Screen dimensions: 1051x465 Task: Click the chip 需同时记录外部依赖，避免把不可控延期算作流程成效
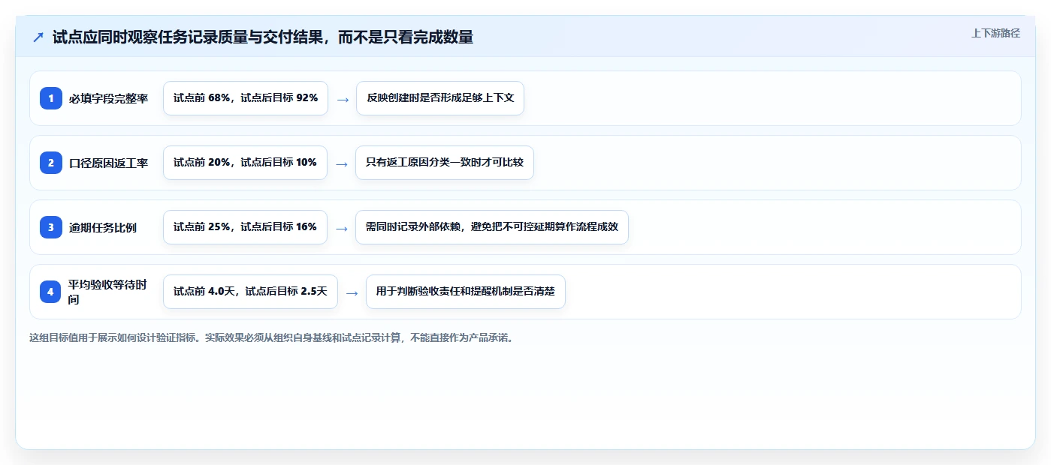click(x=492, y=227)
